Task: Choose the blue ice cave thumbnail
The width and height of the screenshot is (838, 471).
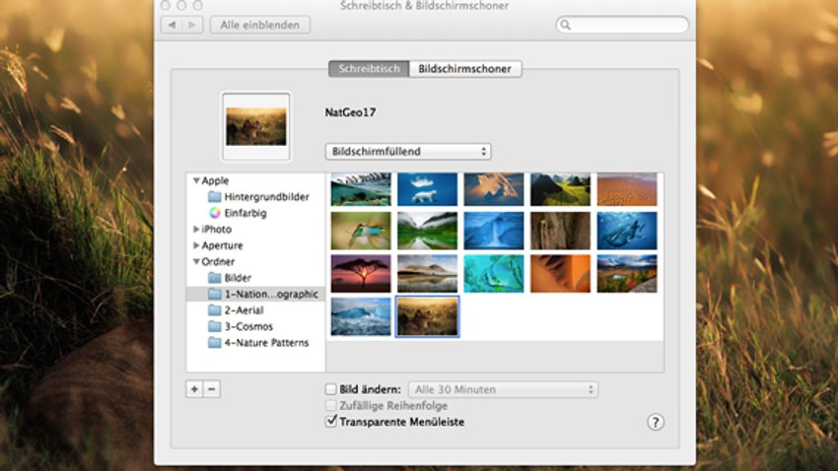Action: pos(494,231)
